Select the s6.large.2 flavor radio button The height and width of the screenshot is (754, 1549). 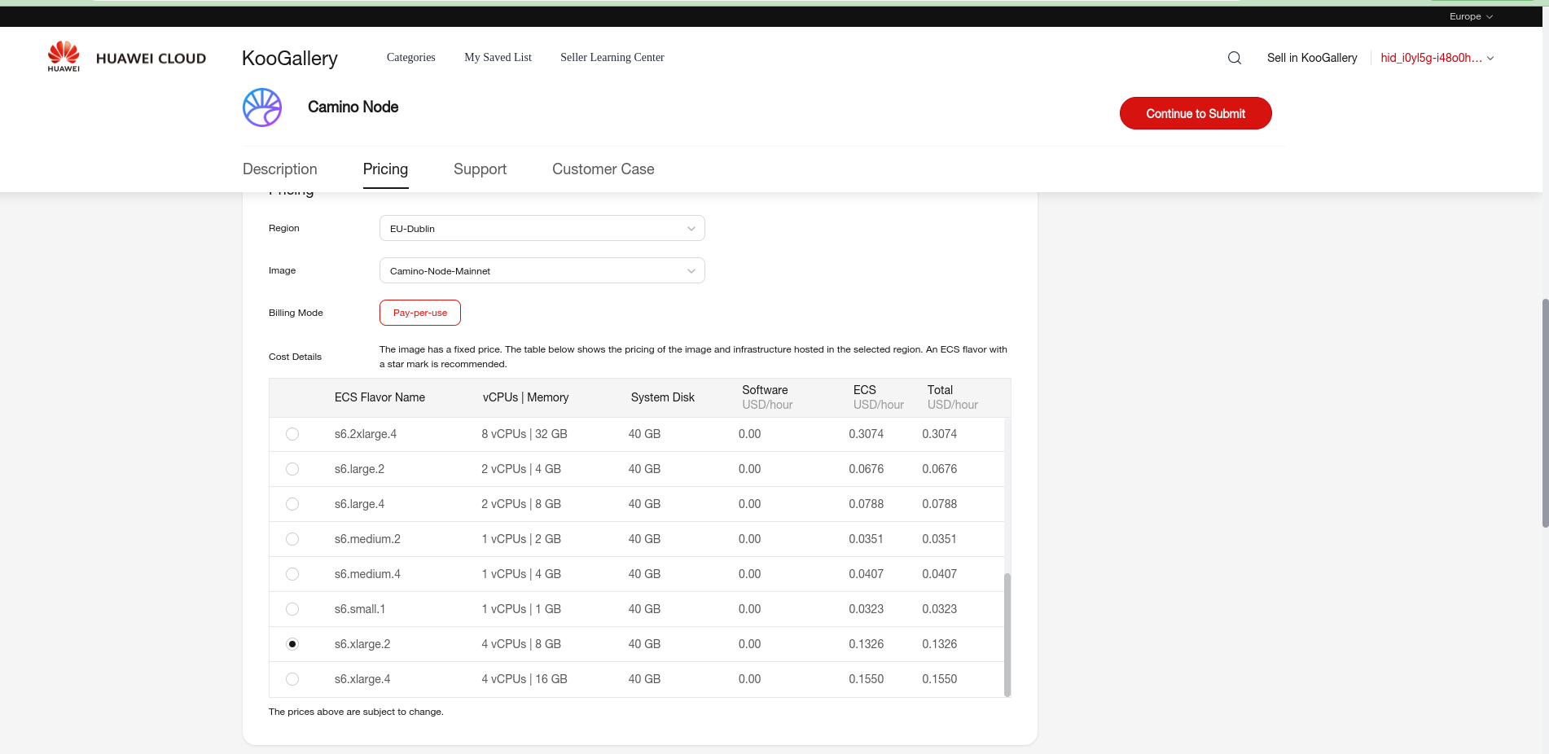point(292,469)
